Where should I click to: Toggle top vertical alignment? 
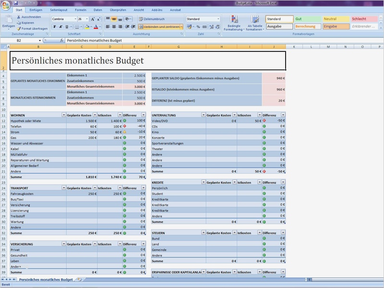point(108,19)
